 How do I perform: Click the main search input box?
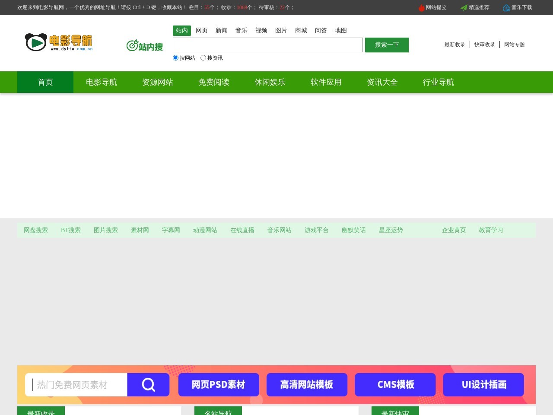pos(268,45)
